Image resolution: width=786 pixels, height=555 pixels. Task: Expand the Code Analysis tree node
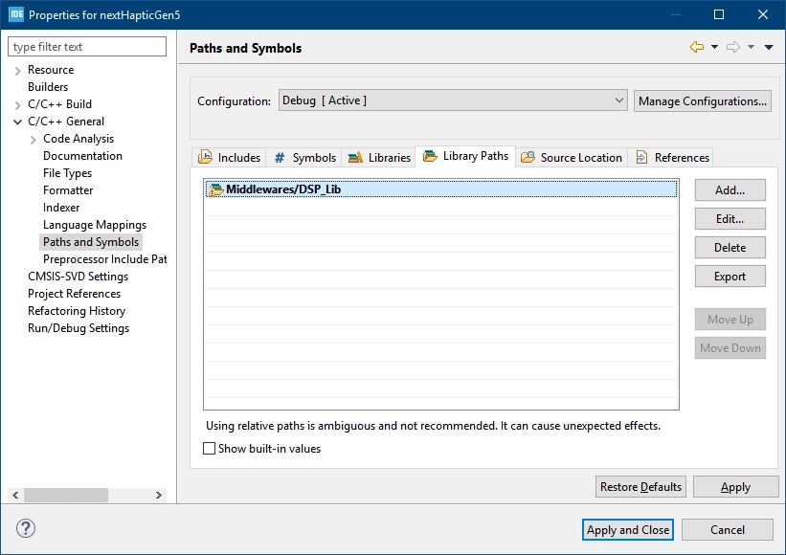(34, 140)
